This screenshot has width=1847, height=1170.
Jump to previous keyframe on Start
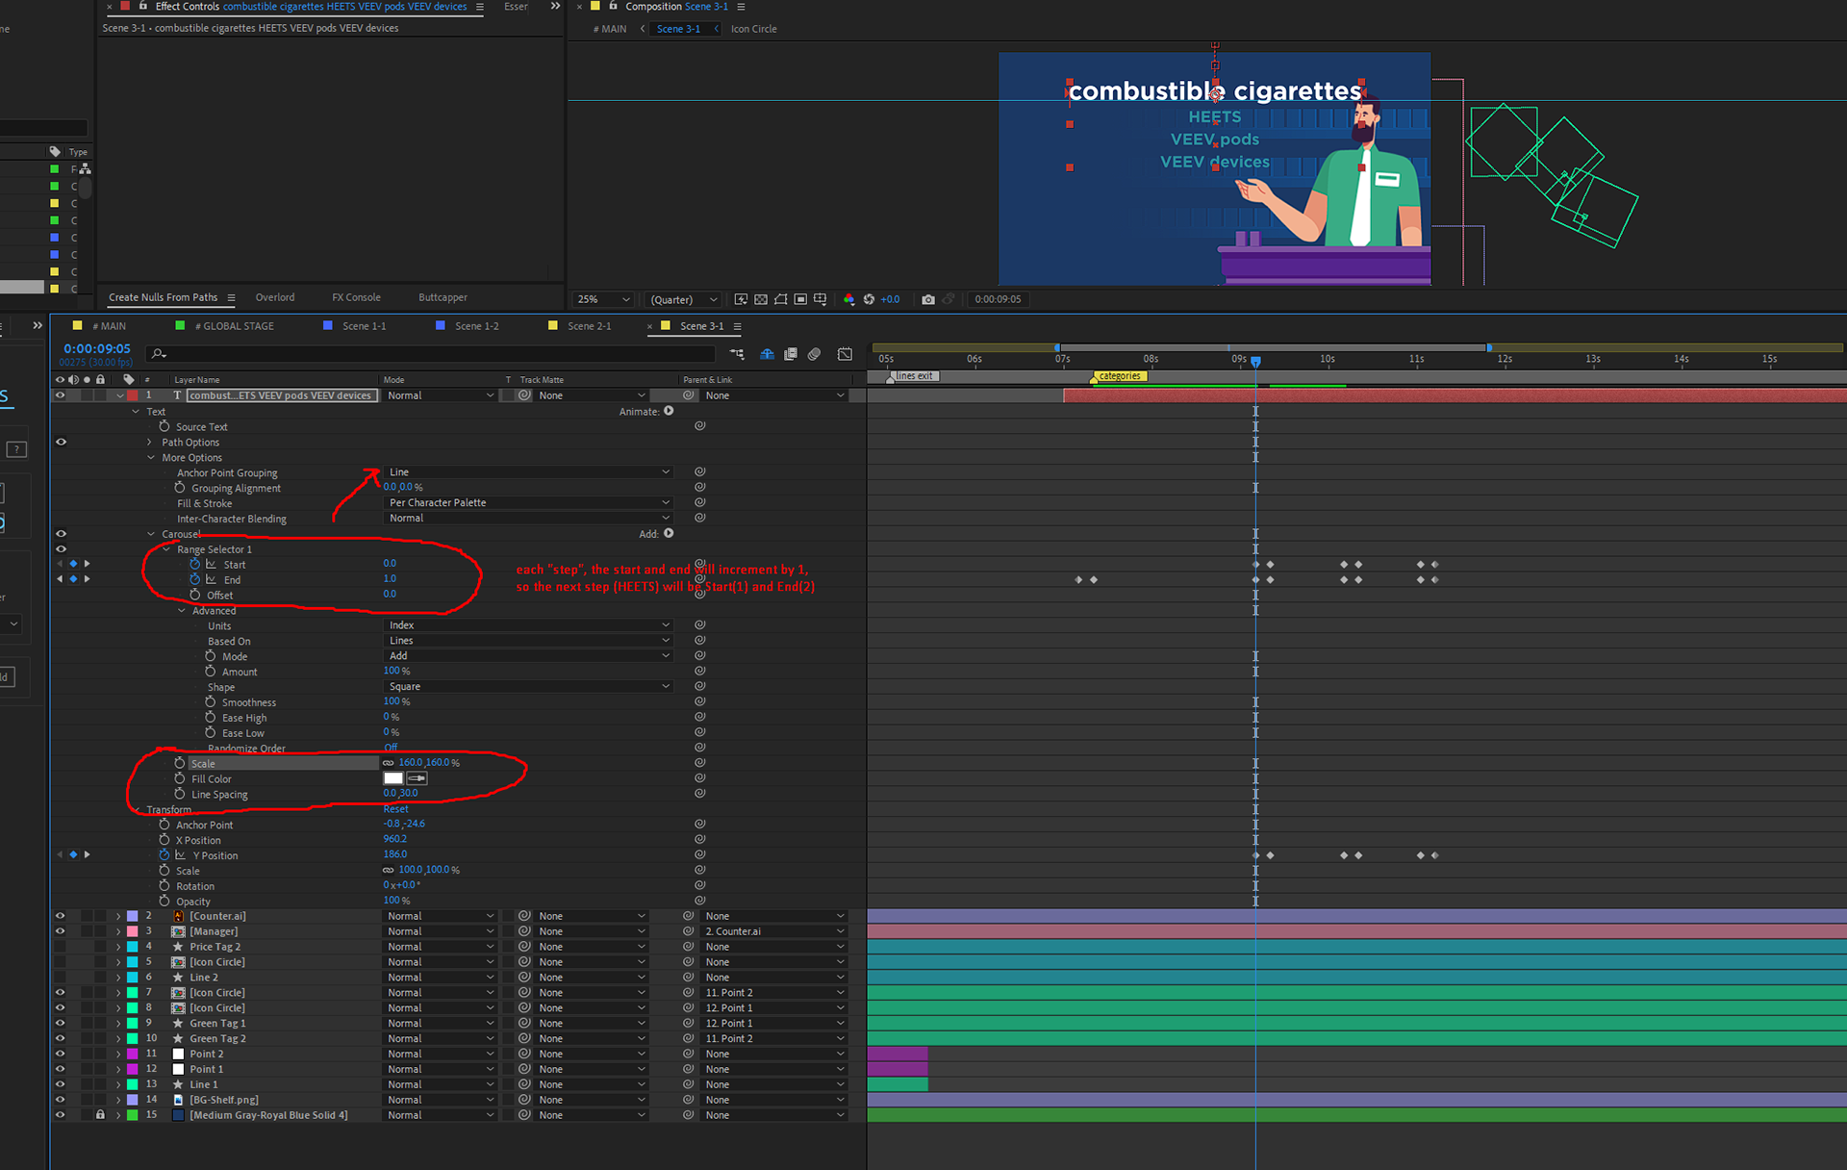pos(60,564)
